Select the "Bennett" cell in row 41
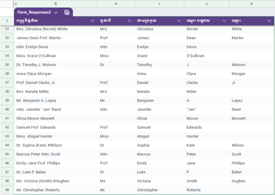This screenshot has width=275, height=195. pyautogui.click(x=238, y=118)
